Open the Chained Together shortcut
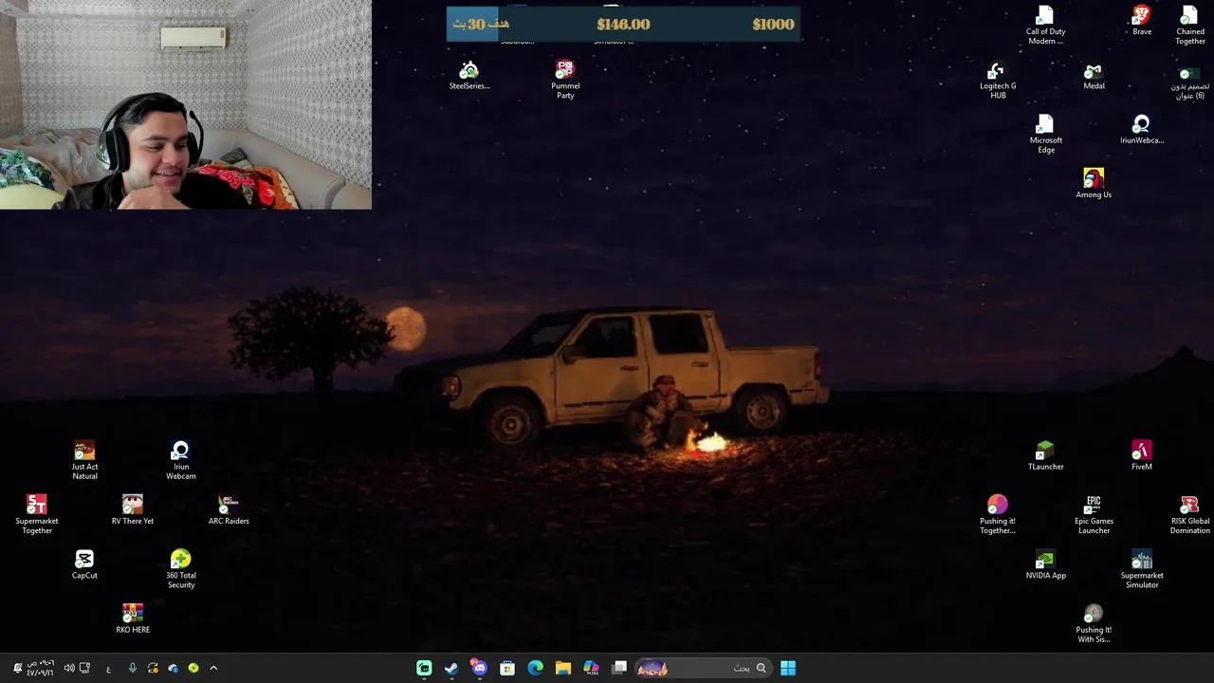Viewport: 1214px width, 683px height. coord(1190,26)
